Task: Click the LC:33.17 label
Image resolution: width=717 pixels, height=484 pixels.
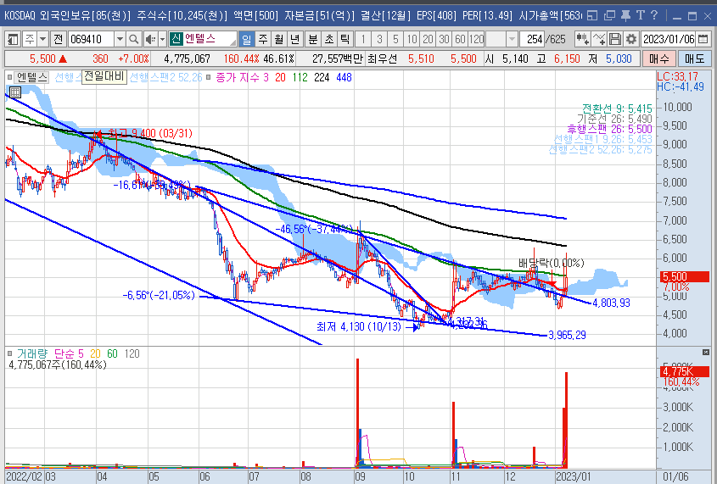Action: [677, 76]
